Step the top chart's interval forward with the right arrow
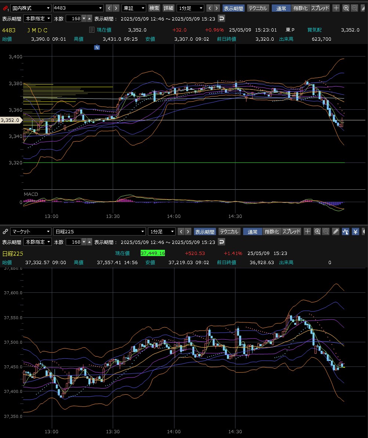This screenshot has width=368, height=438. (x=216, y=8)
